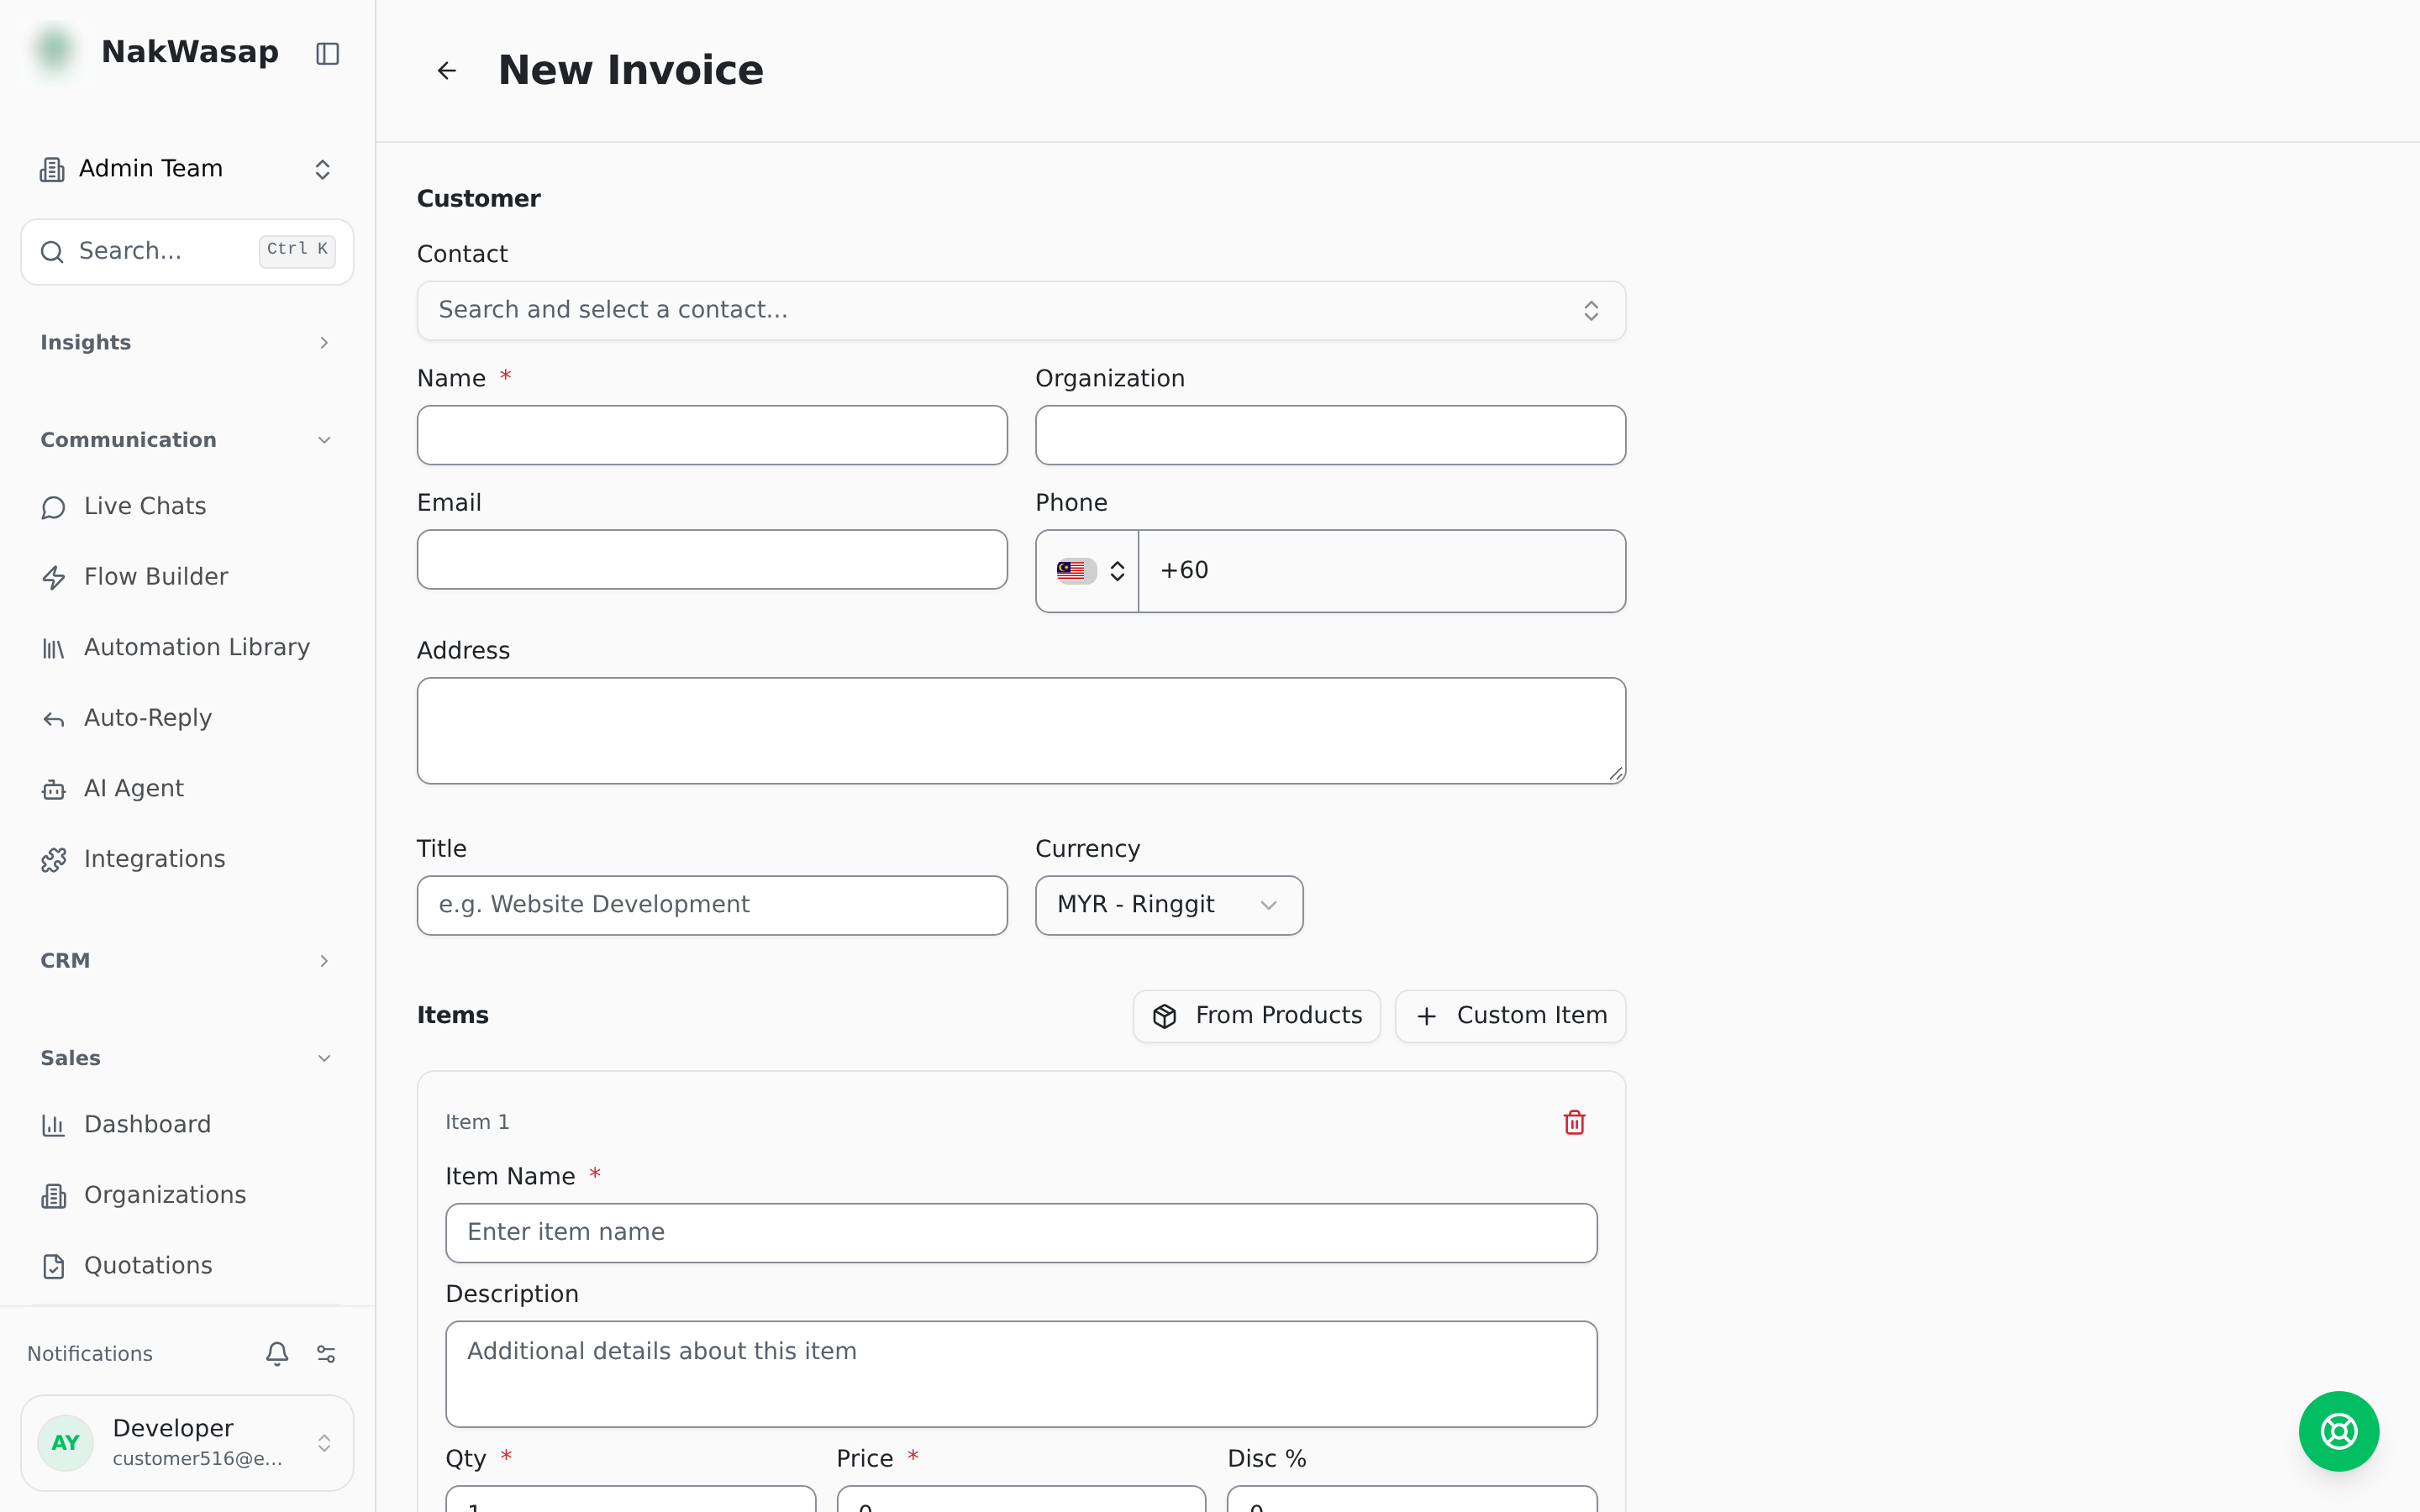The width and height of the screenshot is (2420, 1512).
Task: Click the back arrow beside New Invoice
Action: (x=447, y=70)
